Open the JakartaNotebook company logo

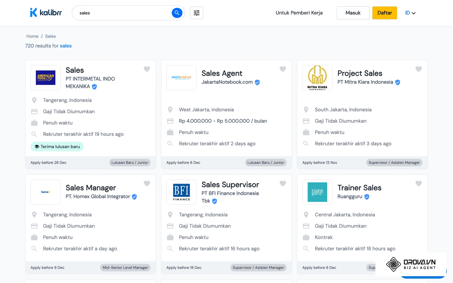181,78
